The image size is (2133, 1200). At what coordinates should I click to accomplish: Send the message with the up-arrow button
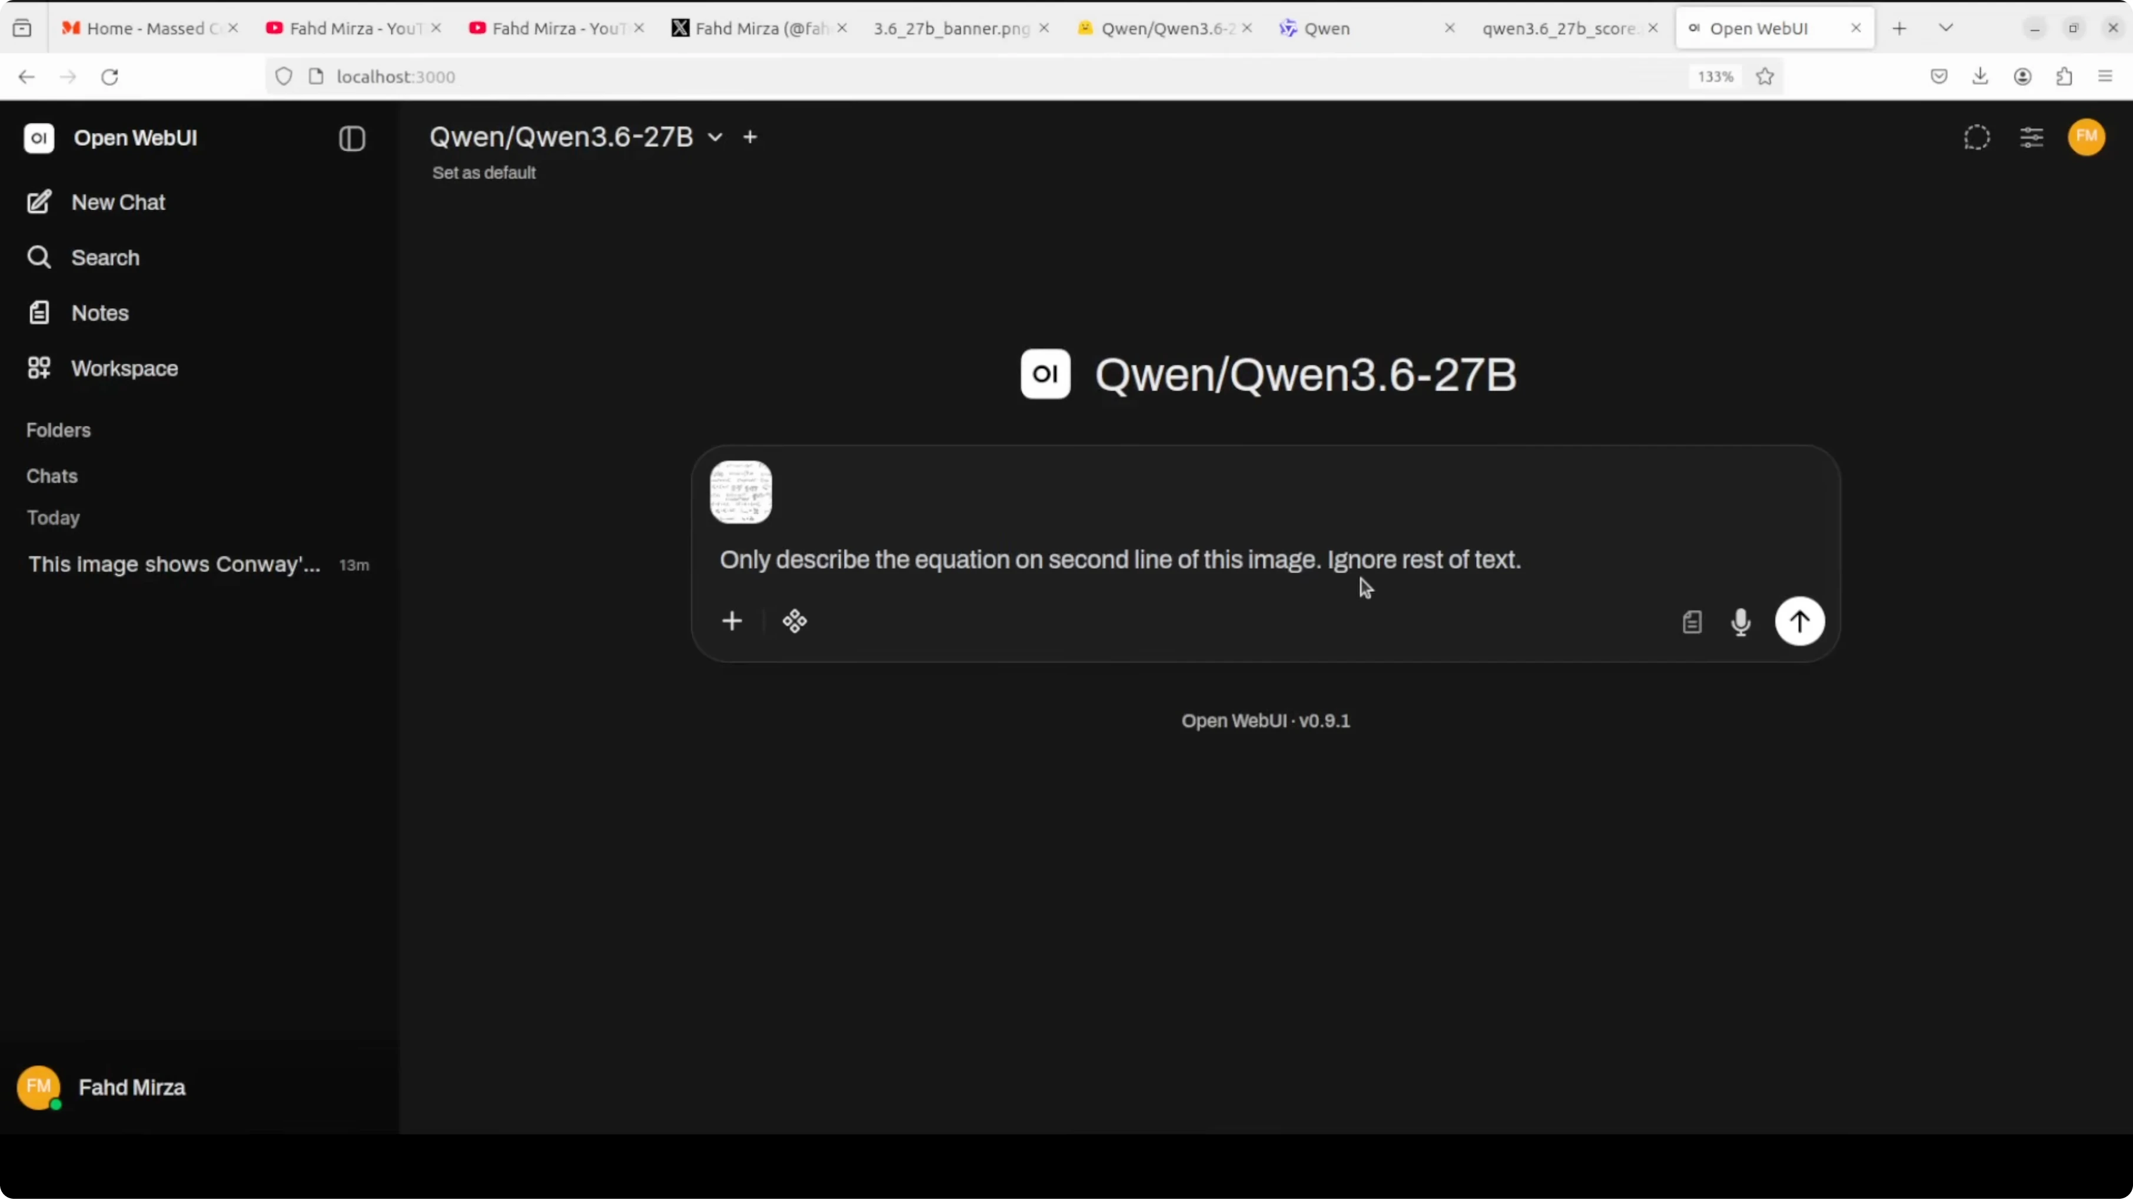[1799, 622]
